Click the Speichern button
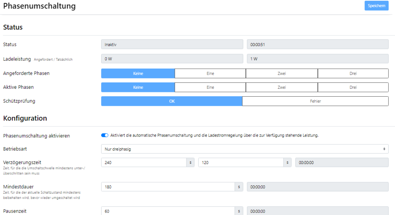395x215 pixels. (x=376, y=6)
